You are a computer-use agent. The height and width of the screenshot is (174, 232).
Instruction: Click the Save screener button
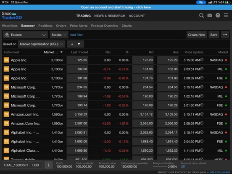coord(214,35)
